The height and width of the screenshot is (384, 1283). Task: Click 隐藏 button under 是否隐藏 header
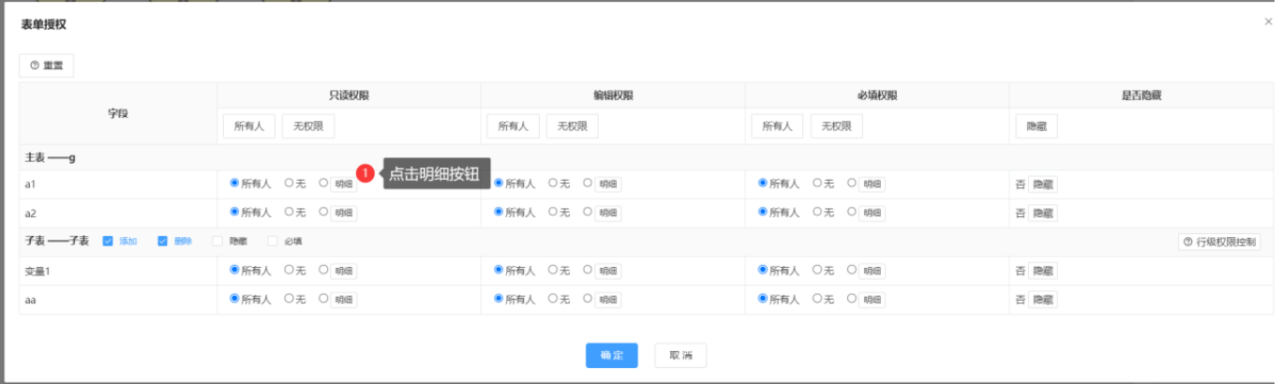[1037, 126]
